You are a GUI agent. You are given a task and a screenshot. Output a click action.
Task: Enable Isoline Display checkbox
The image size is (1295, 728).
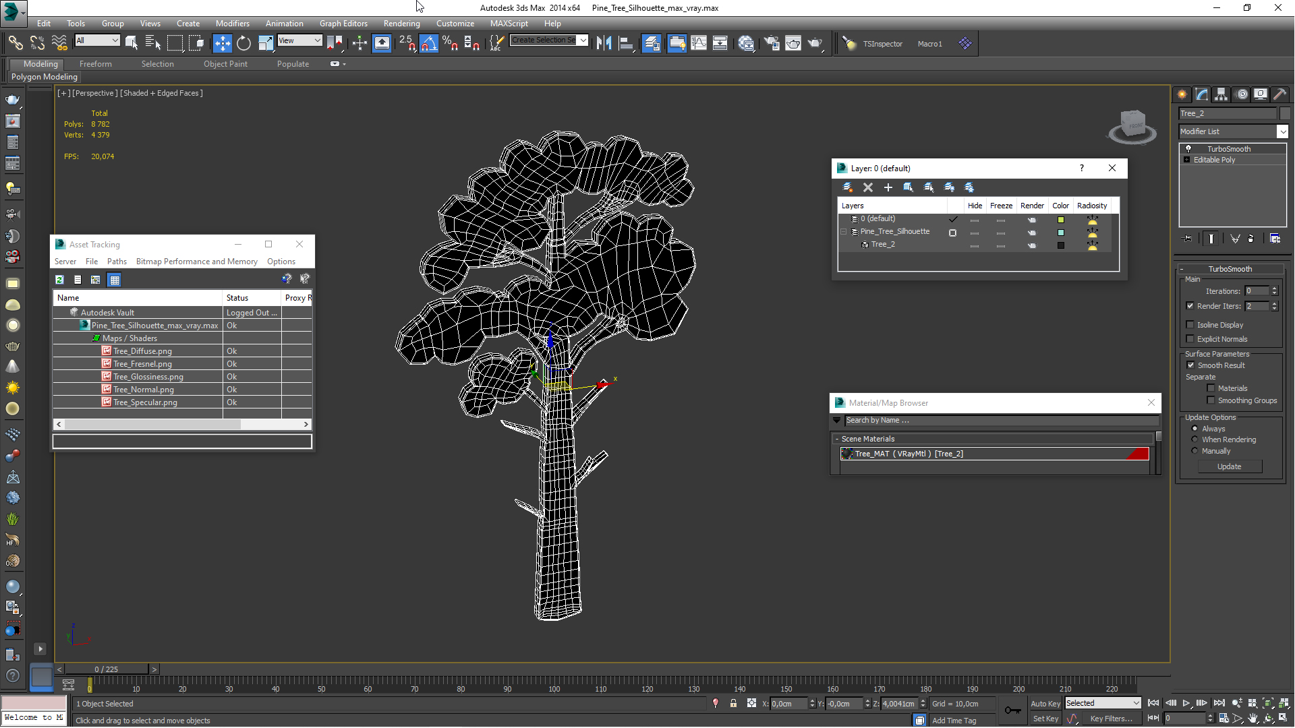click(x=1190, y=325)
